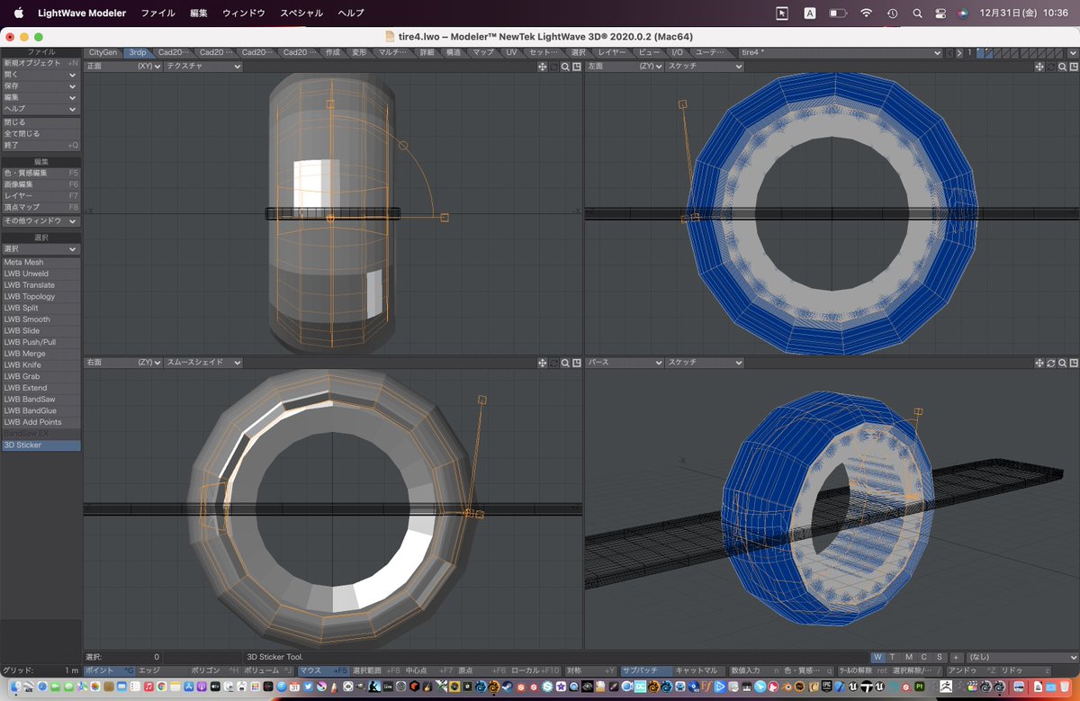The width and height of the screenshot is (1080, 701).
Task: Click the rotate-view icon in the パース viewport
Action: point(1050,363)
